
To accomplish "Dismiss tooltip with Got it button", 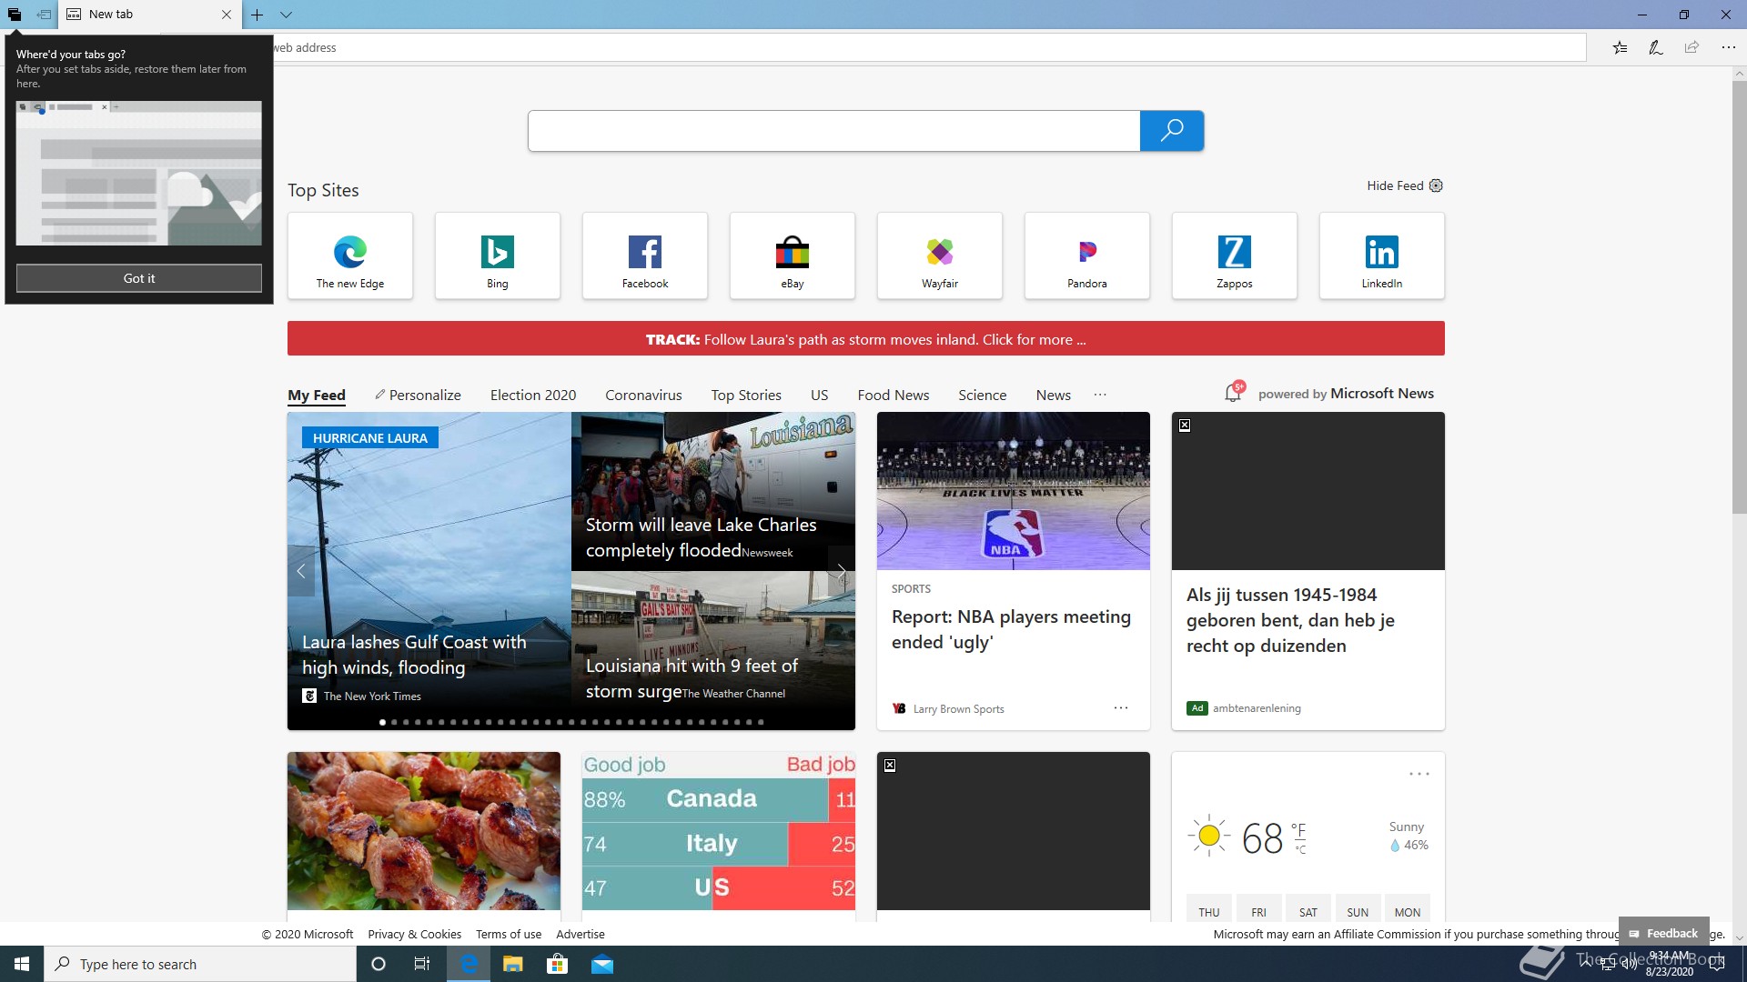I will (139, 278).
